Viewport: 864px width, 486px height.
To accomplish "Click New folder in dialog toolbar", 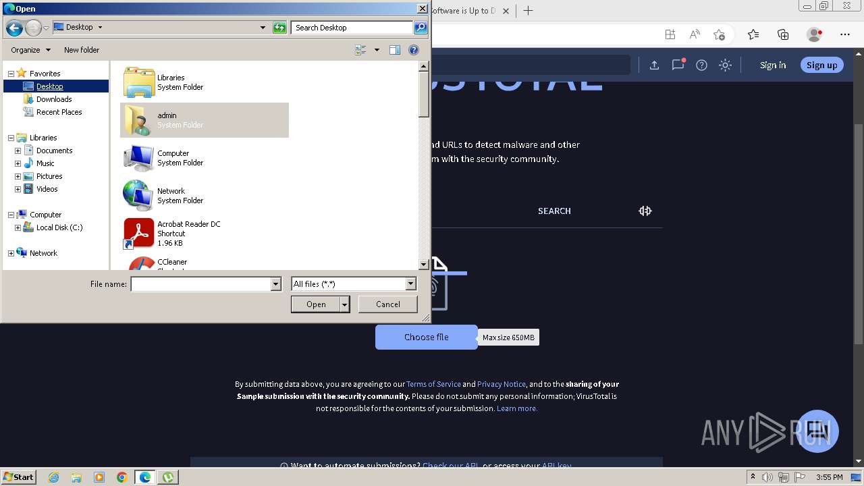I will (x=82, y=50).
